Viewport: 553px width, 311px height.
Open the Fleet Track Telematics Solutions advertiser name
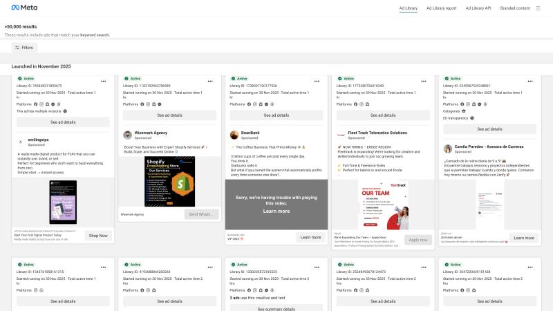377,133
